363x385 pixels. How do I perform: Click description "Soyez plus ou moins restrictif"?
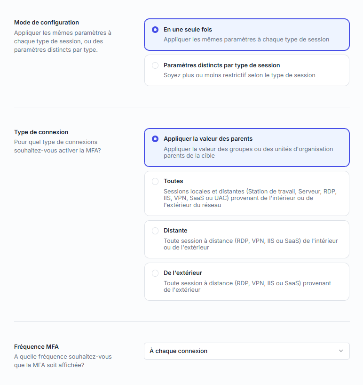coord(239,75)
